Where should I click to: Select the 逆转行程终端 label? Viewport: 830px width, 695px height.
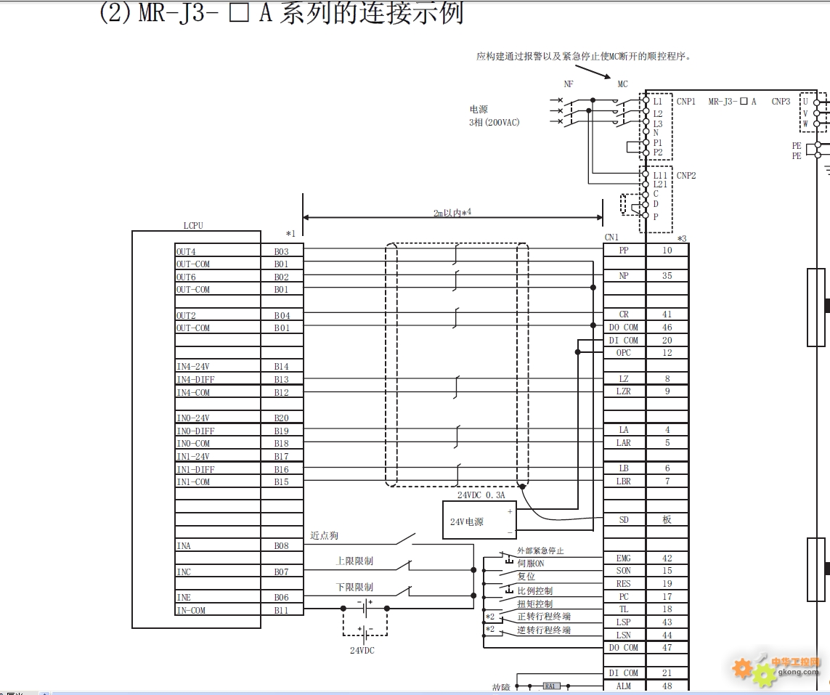click(x=544, y=630)
